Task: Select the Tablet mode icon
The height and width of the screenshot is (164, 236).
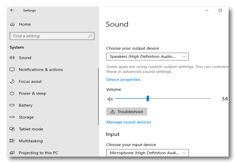Action: tap(12, 129)
